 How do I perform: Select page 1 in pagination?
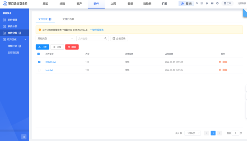(213, 133)
